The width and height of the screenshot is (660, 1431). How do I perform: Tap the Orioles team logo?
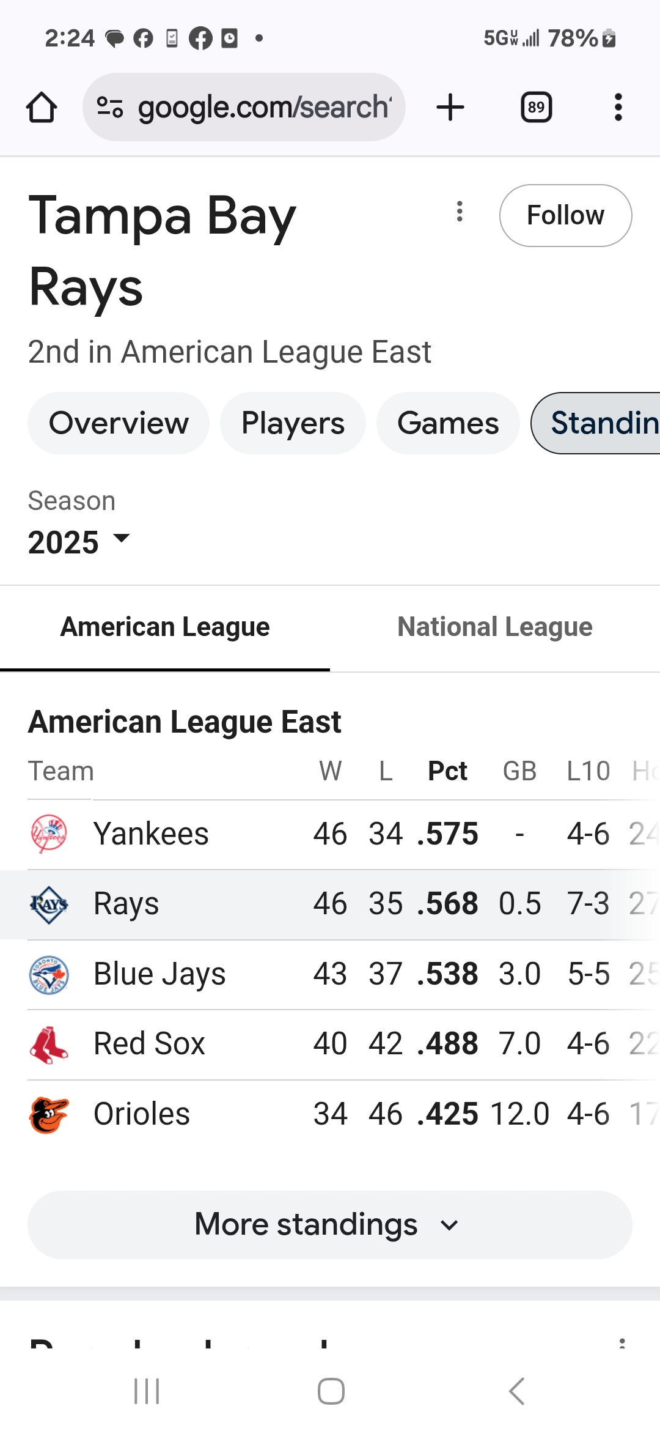[49, 1114]
